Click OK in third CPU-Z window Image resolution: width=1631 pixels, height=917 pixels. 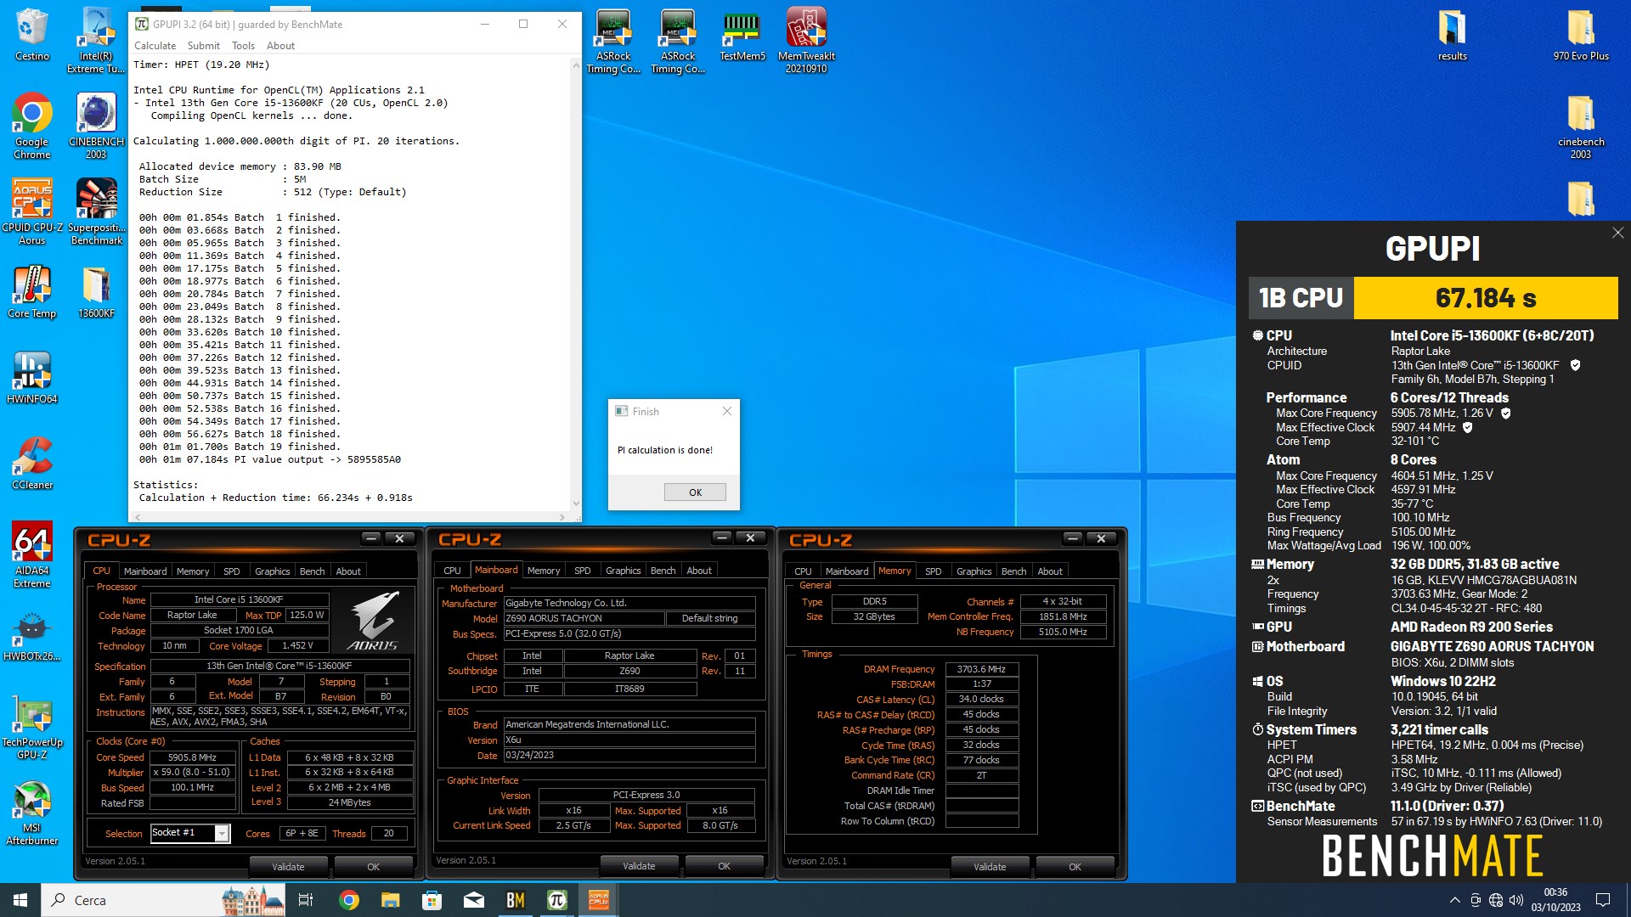(x=1075, y=867)
